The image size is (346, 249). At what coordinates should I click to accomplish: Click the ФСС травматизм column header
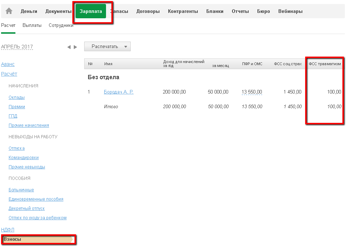325,64
